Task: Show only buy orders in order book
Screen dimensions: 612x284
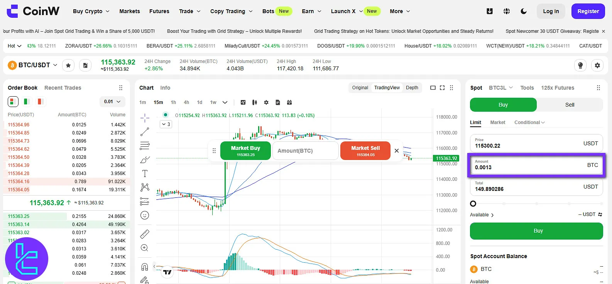Action: 27,102
